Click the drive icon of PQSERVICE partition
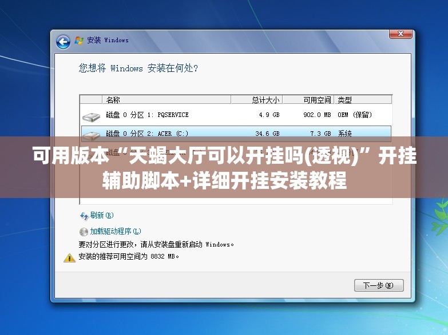 click(91, 116)
